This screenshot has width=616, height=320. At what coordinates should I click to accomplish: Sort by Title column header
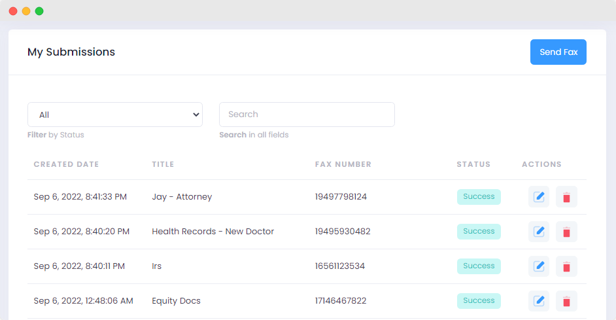163,164
